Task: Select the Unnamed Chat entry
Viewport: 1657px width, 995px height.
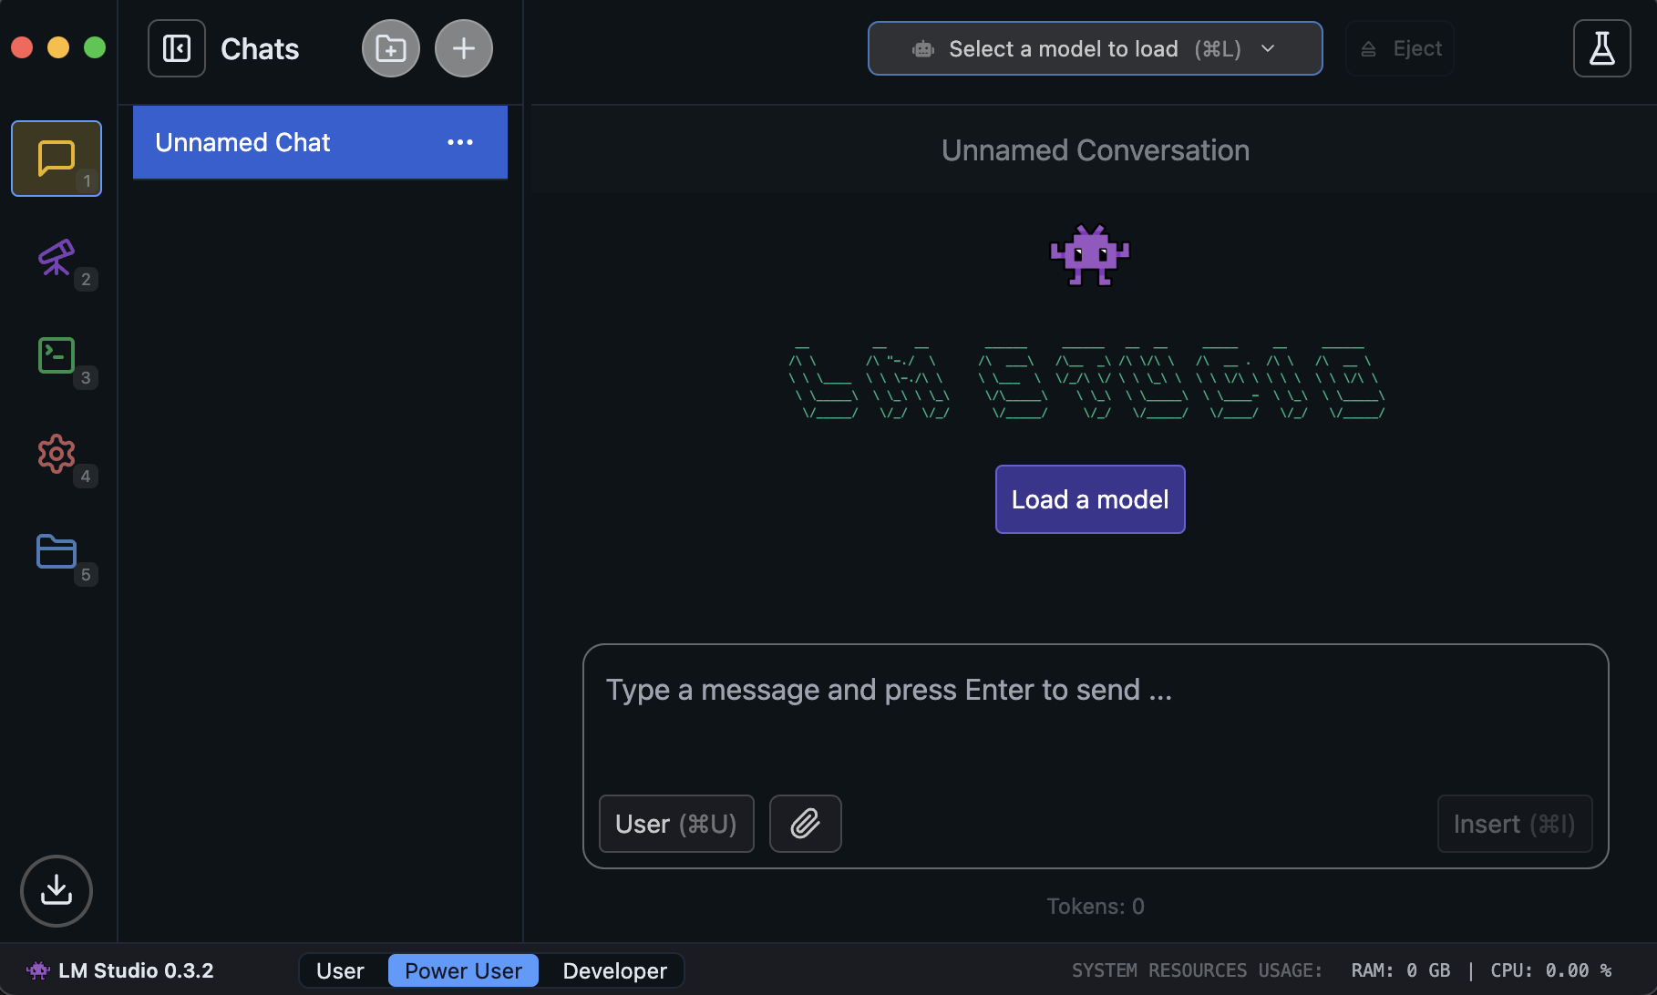Action: point(320,142)
